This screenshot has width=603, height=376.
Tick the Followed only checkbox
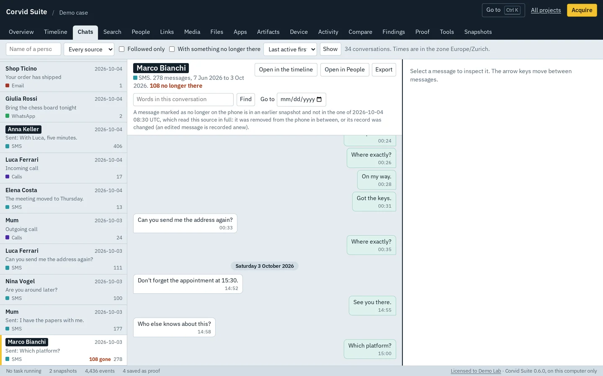pos(122,49)
